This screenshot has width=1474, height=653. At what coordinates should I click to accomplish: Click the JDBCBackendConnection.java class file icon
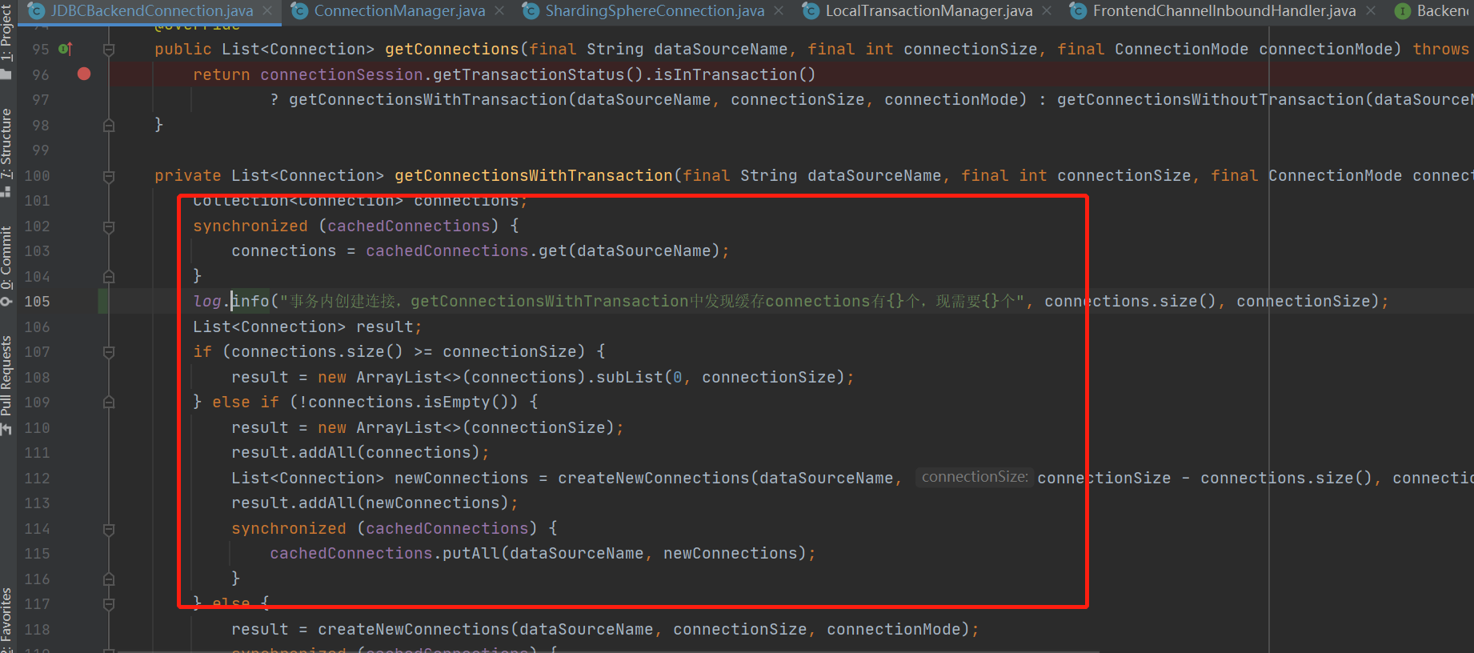pyautogui.click(x=36, y=10)
